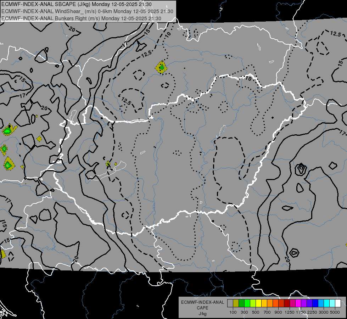Image resolution: width=347 pixels, height=319 pixels.
Task: Click the J/kg unit label in legend
Action: point(202,314)
